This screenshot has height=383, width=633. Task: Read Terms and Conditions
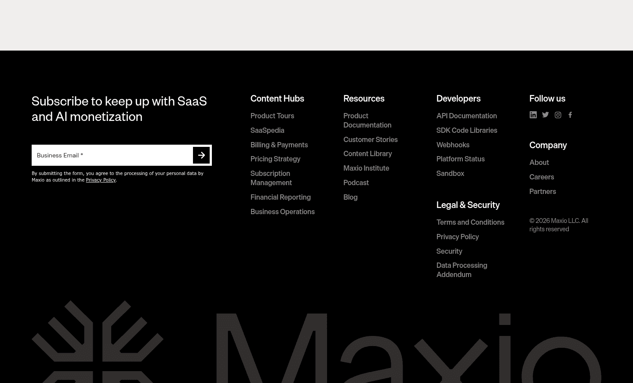coord(470,222)
